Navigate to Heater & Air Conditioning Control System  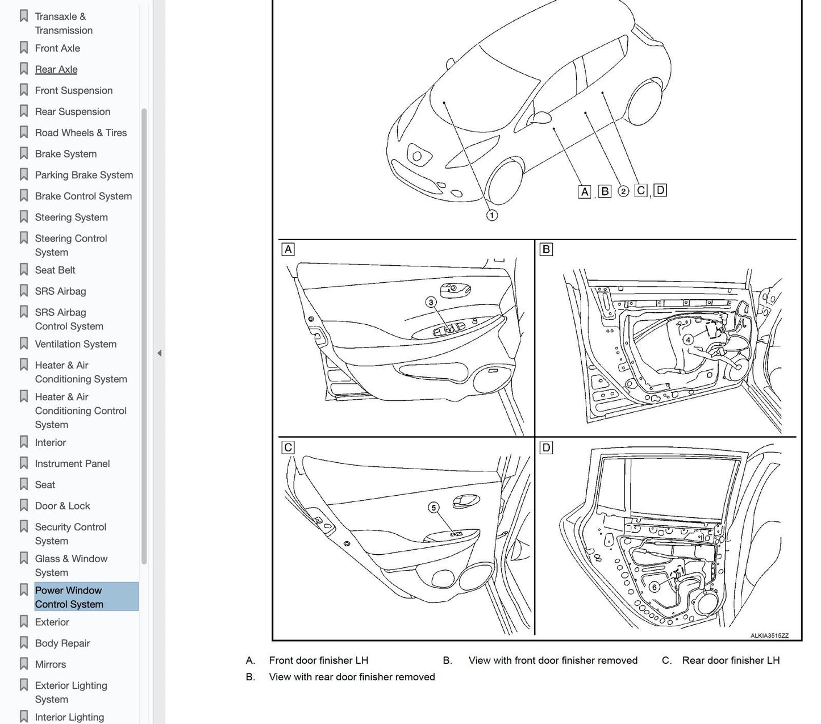[x=80, y=411]
